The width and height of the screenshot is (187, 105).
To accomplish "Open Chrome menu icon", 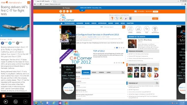I will pyautogui.click(x=185, y=4).
